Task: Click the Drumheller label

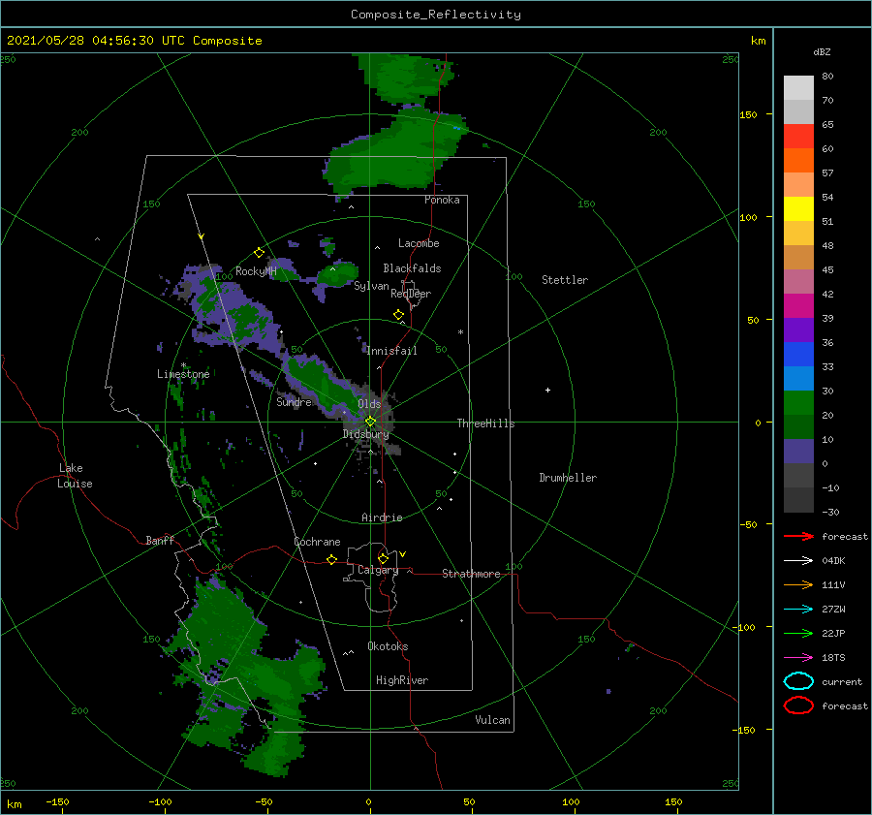Action: click(x=568, y=478)
